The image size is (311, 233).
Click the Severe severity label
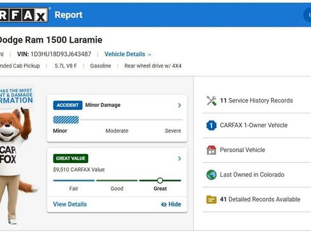(173, 131)
